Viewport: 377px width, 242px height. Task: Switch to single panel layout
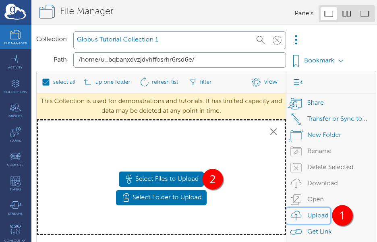coord(329,14)
